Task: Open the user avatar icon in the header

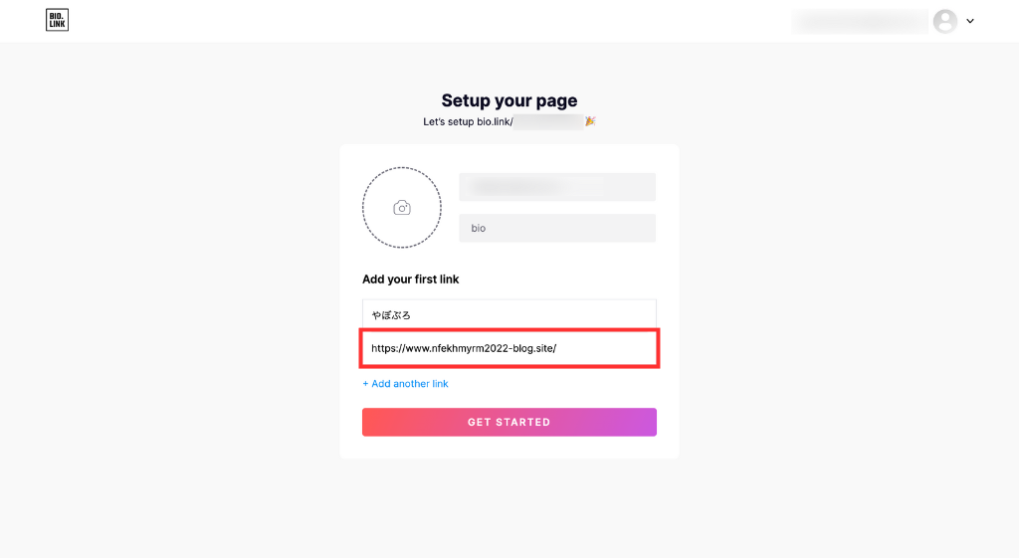Action: [x=945, y=22]
